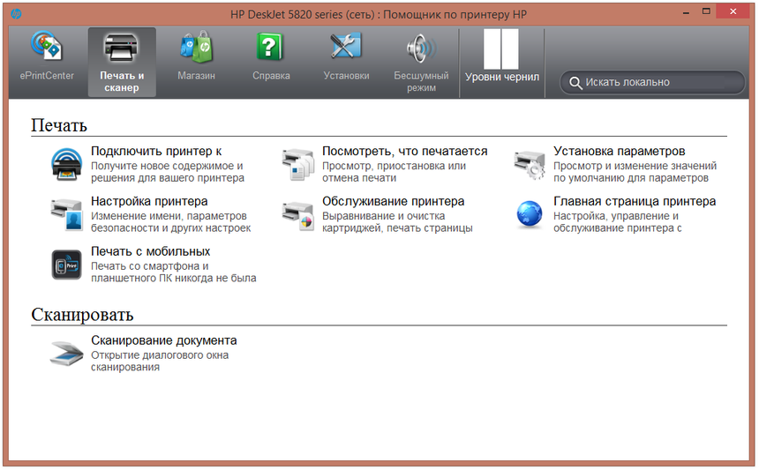This screenshot has height=470, width=759.
Task: Open 'Главная страница принтера' link
Action: [635, 201]
